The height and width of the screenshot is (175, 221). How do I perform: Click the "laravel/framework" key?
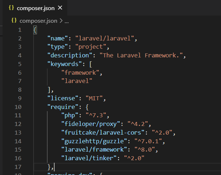[x=94, y=149]
